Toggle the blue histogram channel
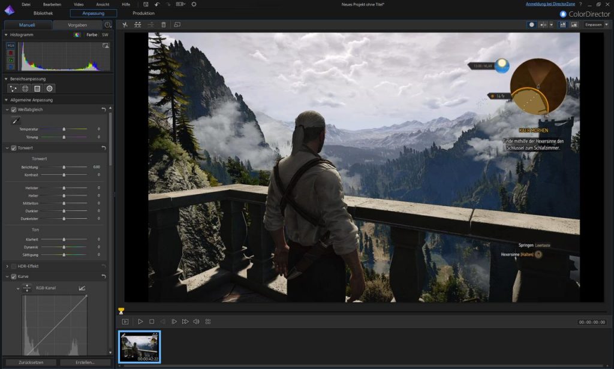The width and height of the screenshot is (614, 369). click(x=11, y=67)
